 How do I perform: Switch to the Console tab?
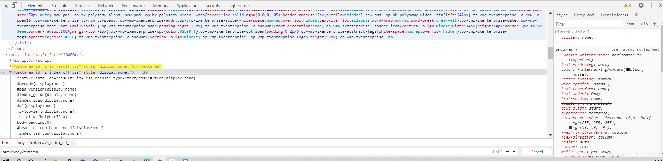[60, 6]
